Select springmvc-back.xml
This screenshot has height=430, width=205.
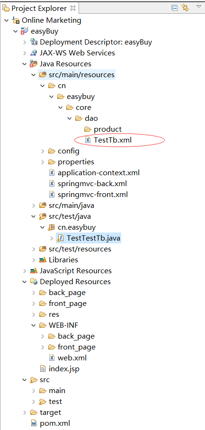(92, 184)
